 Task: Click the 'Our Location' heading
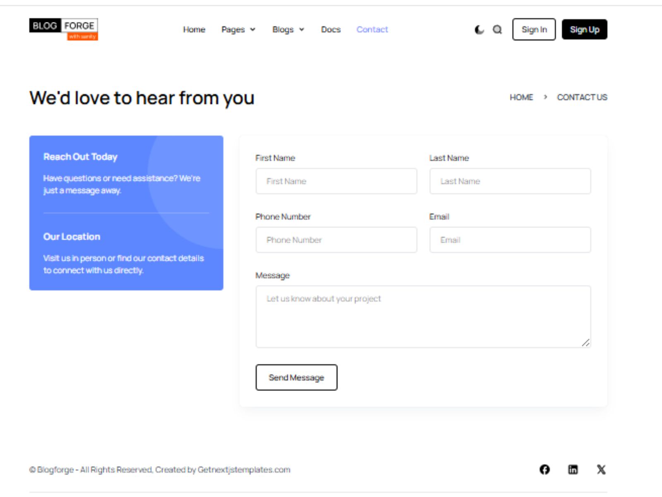[x=72, y=236]
